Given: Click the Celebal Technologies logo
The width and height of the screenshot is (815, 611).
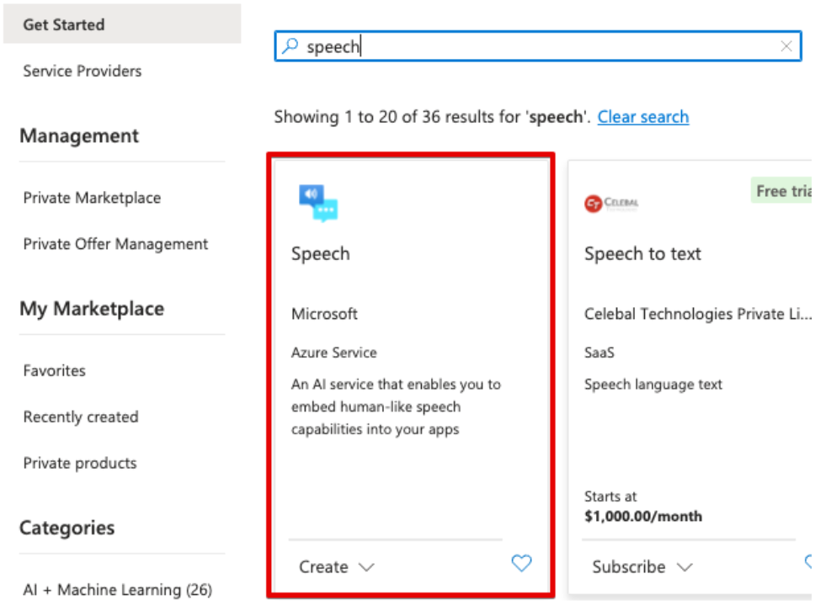Looking at the screenshot, I should [611, 203].
